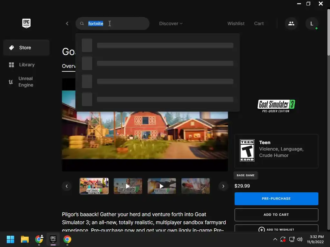Open the Cart page

pyautogui.click(x=259, y=23)
